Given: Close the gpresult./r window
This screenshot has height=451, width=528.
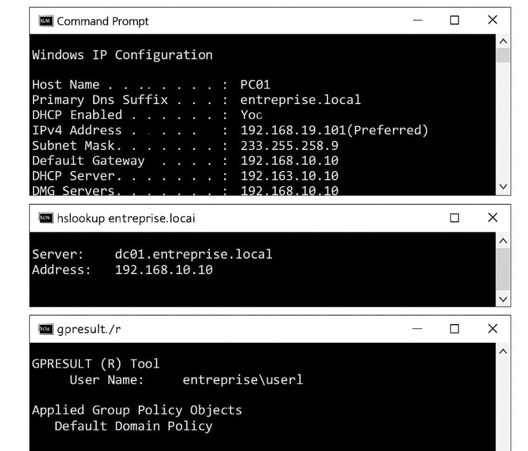Looking at the screenshot, I should tap(492, 329).
